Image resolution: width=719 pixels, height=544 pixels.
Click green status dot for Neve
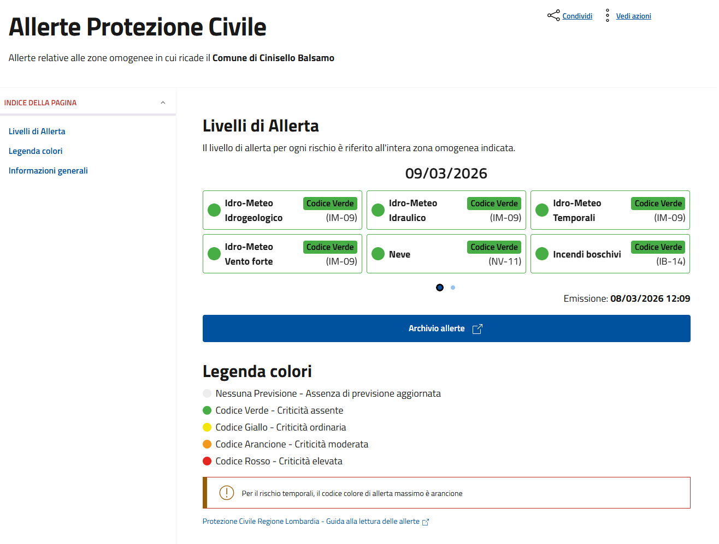click(x=378, y=254)
